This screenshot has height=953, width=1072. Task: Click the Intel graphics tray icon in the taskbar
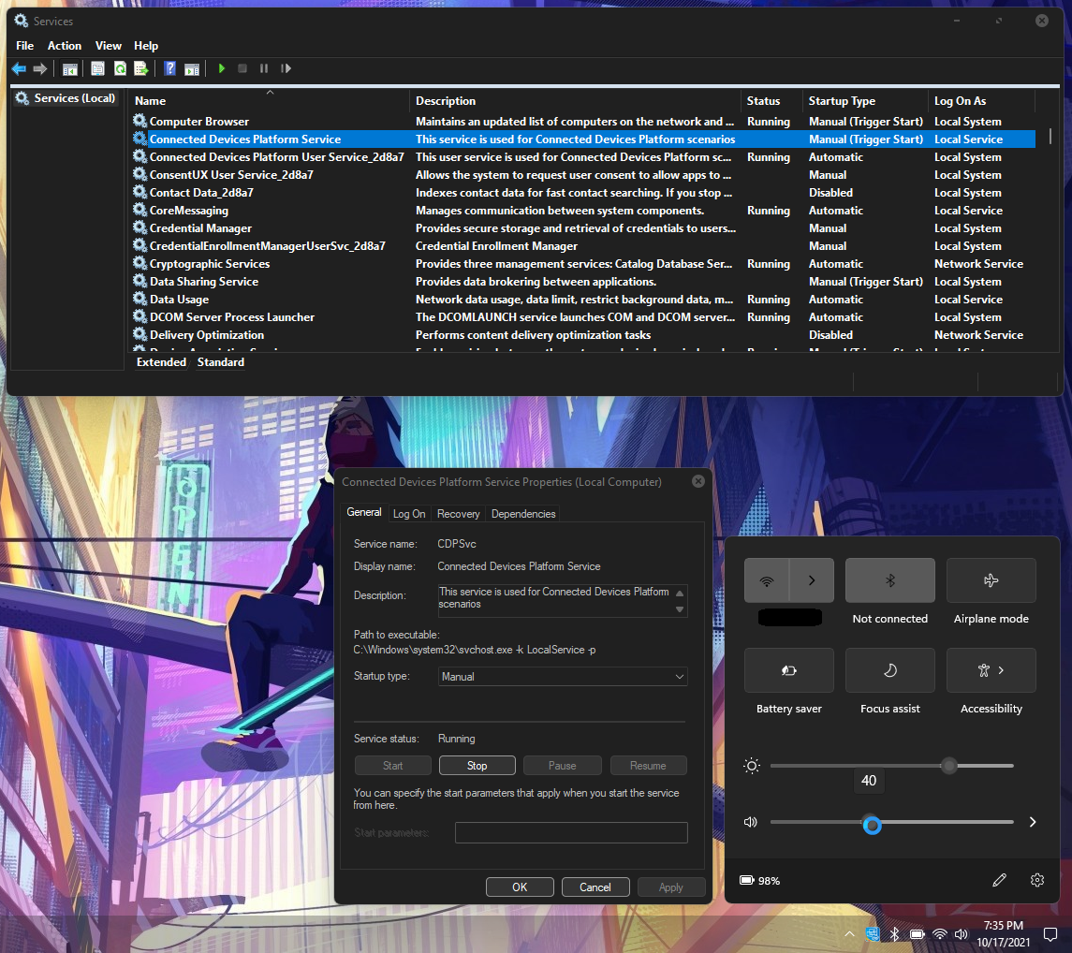(x=873, y=934)
